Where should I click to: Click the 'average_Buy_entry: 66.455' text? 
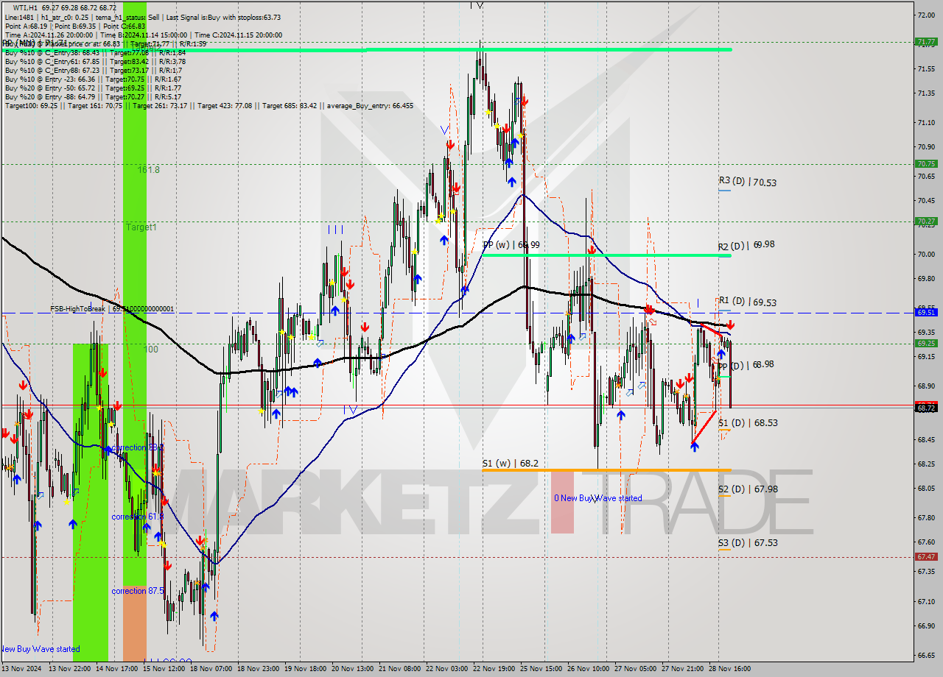coord(372,105)
